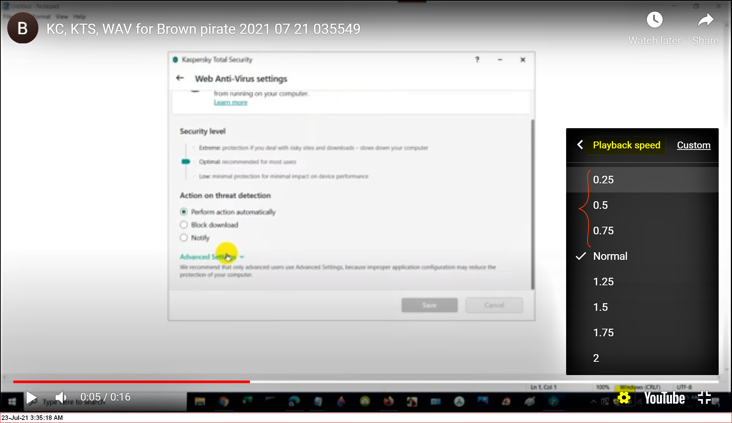This screenshot has width=732, height=423.
Task: Select Perform action automatically radio button
Action: (184, 211)
